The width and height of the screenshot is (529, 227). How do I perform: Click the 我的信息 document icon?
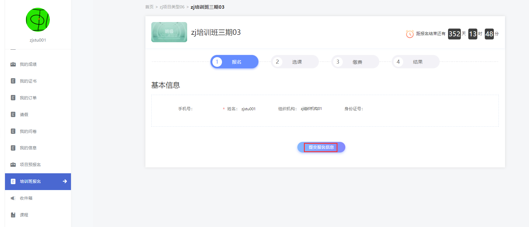pyautogui.click(x=13, y=148)
